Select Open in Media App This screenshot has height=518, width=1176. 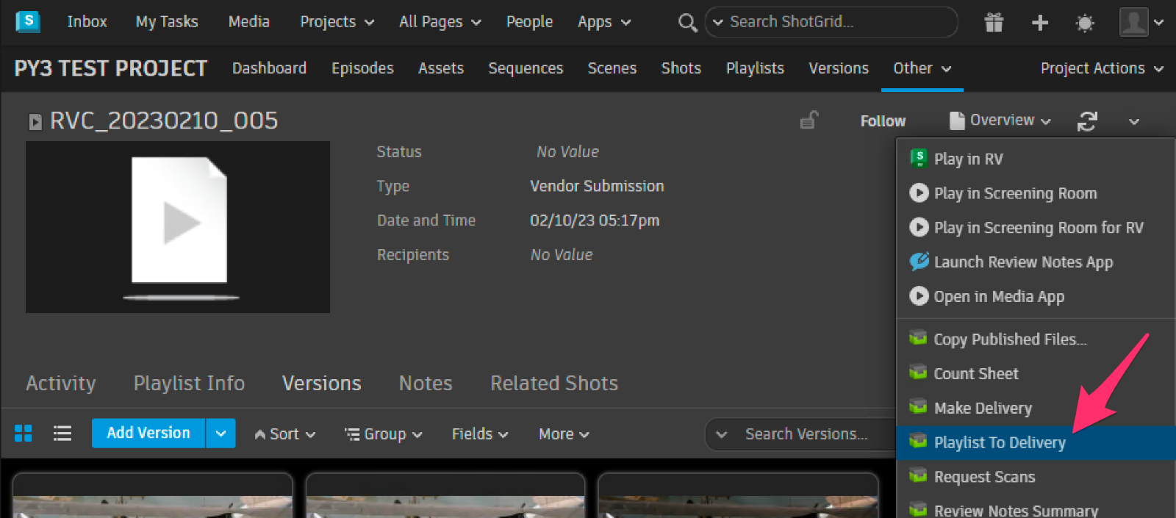1036,297
